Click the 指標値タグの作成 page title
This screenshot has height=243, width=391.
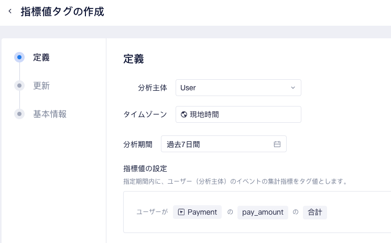[x=62, y=12]
